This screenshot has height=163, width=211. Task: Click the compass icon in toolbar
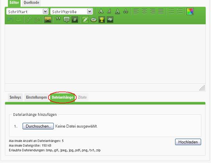point(93,20)
